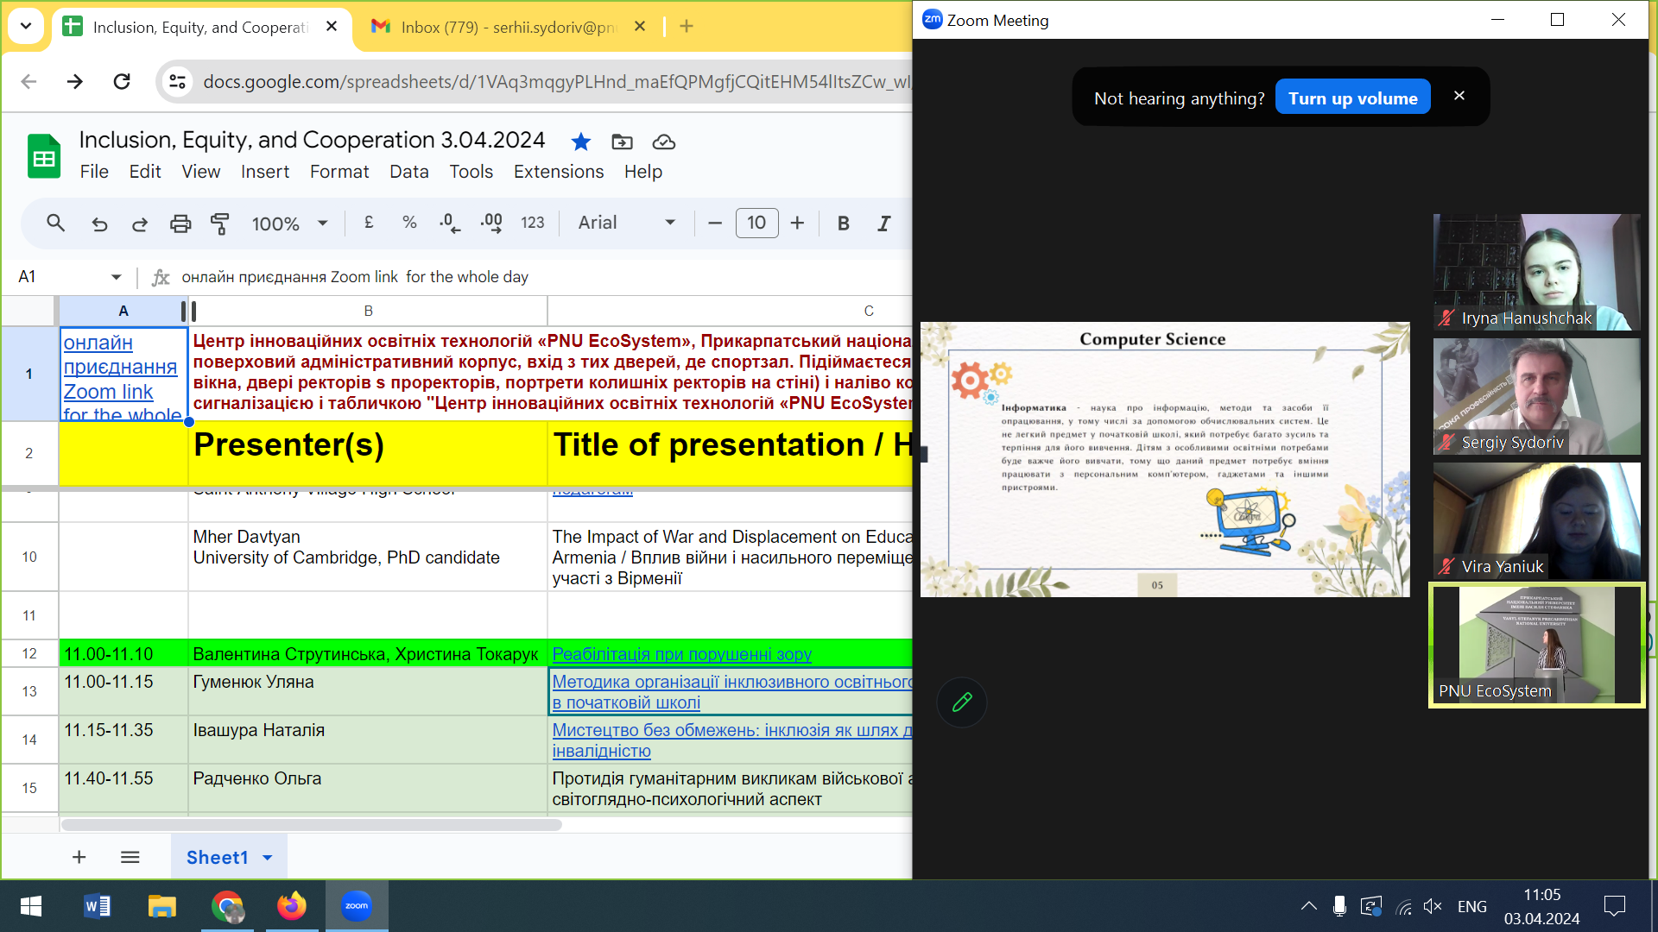Click increase decimal places icon
The width and height of the screenshot is (1658, 932).
[491, 223]
